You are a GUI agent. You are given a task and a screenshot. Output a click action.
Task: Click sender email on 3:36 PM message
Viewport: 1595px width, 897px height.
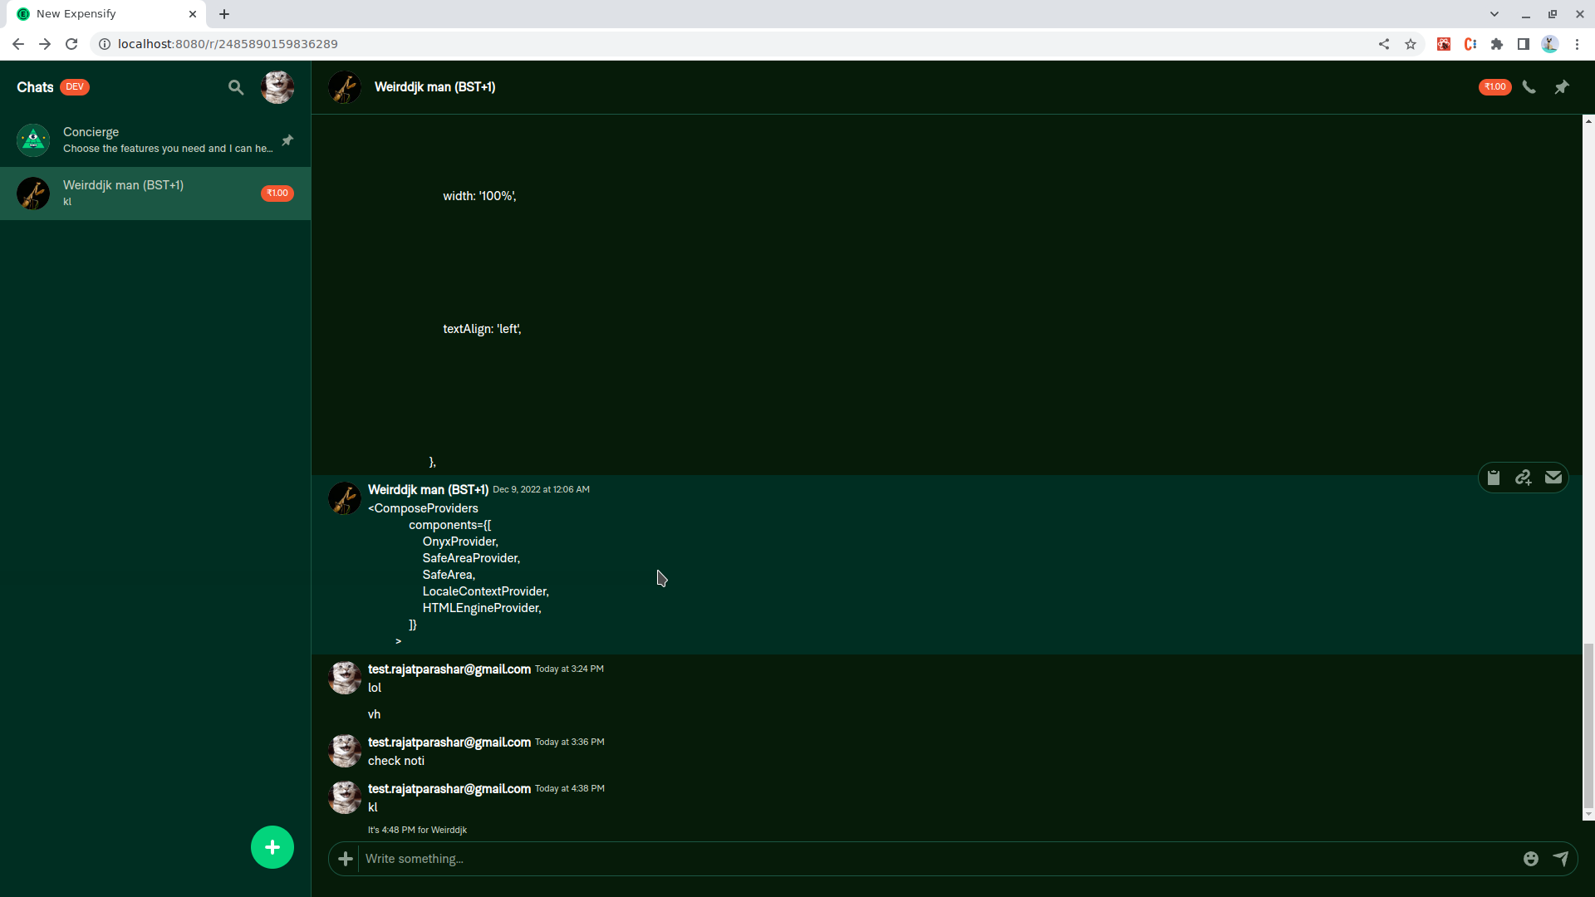pos(449,743)
